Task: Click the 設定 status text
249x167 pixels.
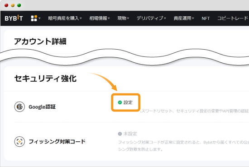Action: [128, 102]
